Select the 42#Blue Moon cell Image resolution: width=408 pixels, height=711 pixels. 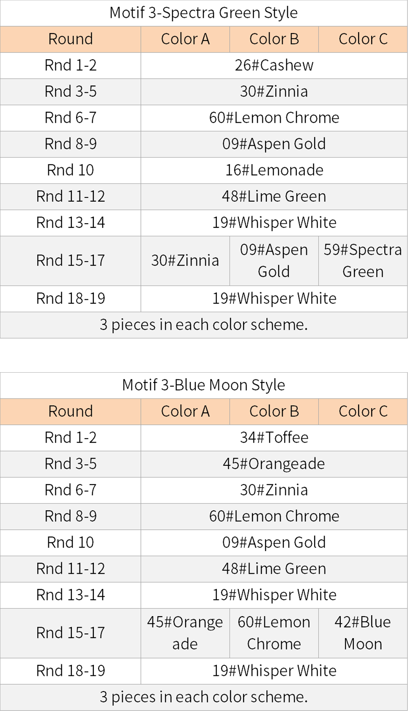click(x=363, y=633)
